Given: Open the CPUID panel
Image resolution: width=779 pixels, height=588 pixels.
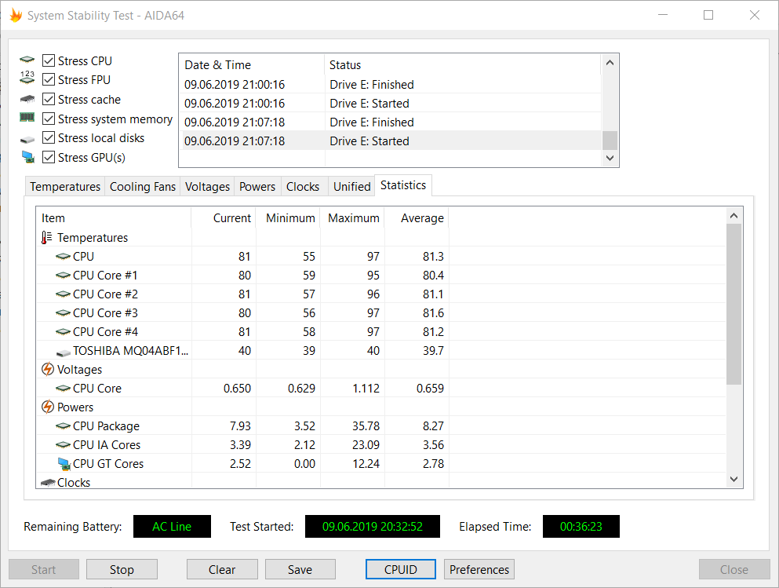Looking at the screenshot, I should pyautogui.click(x=400, y=569).
